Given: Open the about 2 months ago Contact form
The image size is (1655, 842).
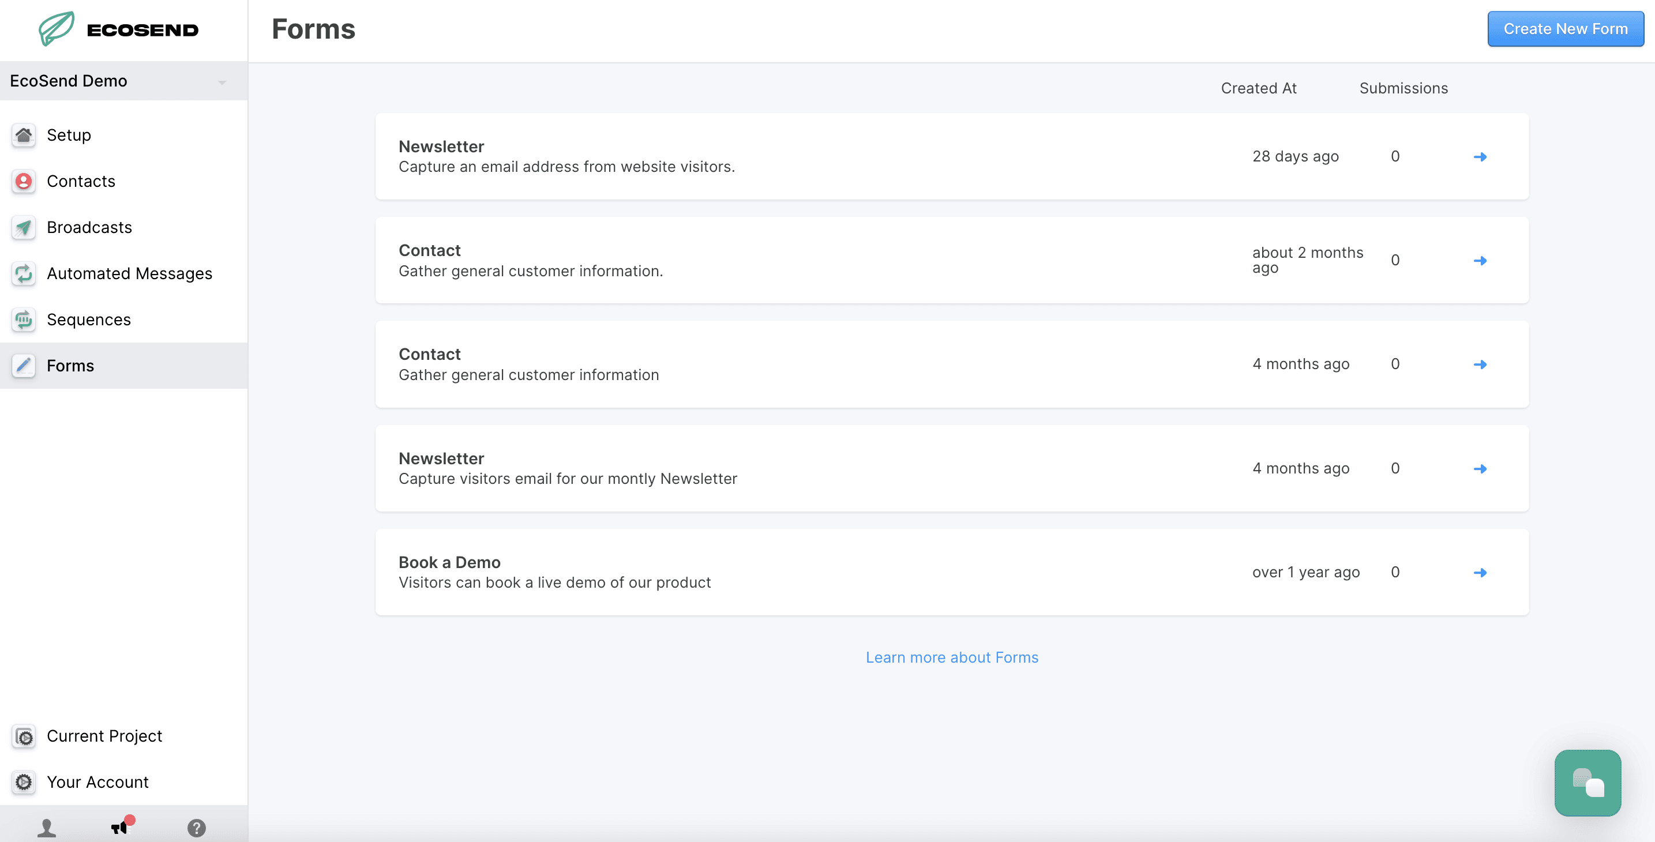Looking at the screenshot, I should tap(1480, 261).
